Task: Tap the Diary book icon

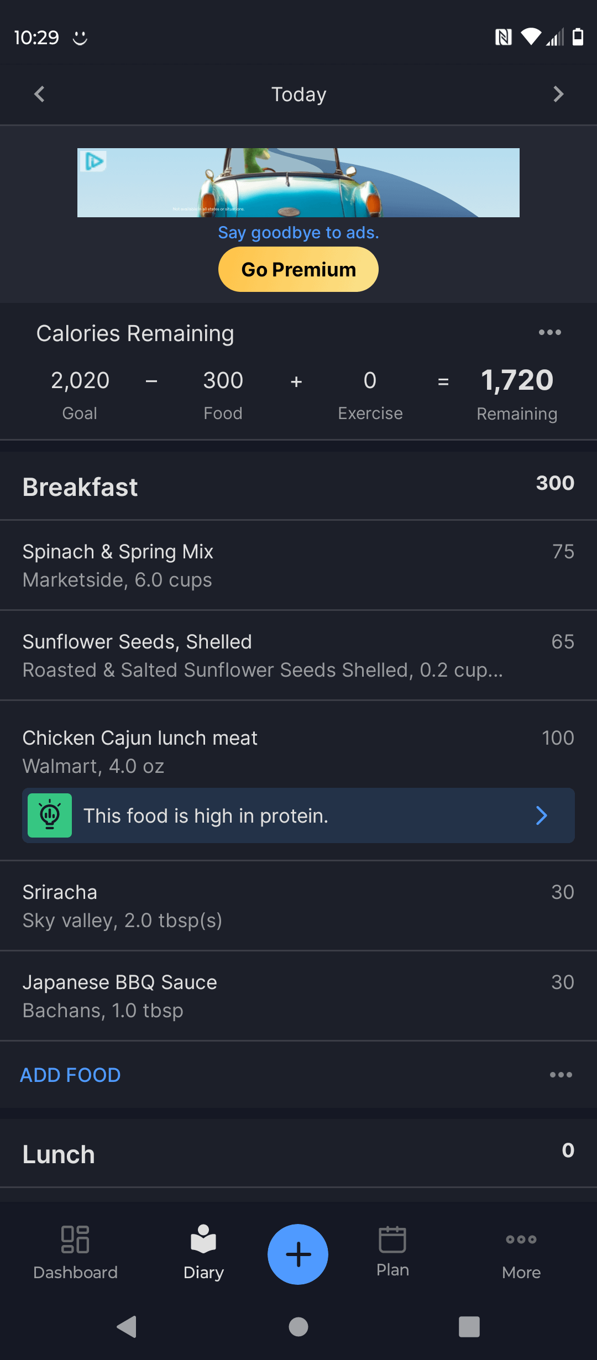Action: pyautogui.click(x=203, y=1239)
